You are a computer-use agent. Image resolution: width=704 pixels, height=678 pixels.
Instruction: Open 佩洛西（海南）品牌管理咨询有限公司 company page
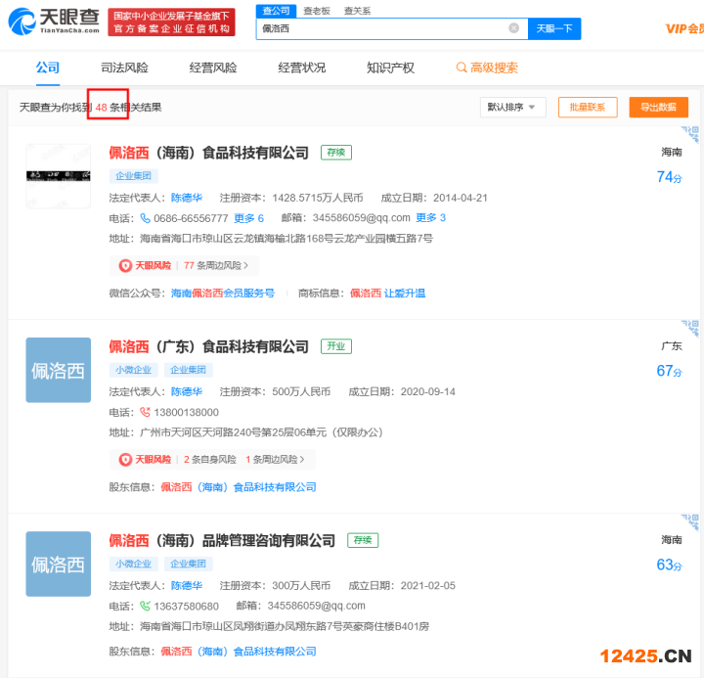[x=222, y=540]
